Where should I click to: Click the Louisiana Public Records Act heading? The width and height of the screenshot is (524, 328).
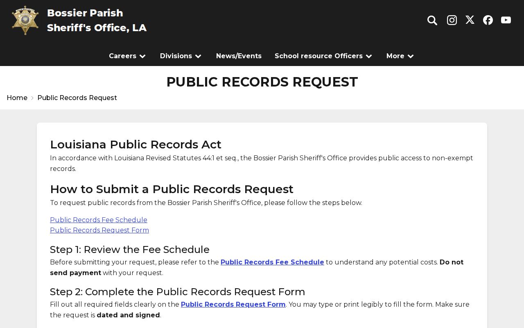click(136, 145)
